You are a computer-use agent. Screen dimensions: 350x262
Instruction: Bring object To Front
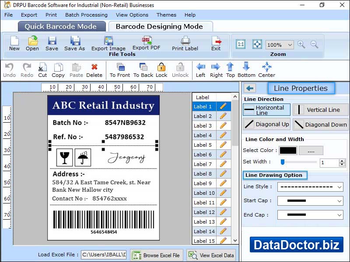(120, 70)
